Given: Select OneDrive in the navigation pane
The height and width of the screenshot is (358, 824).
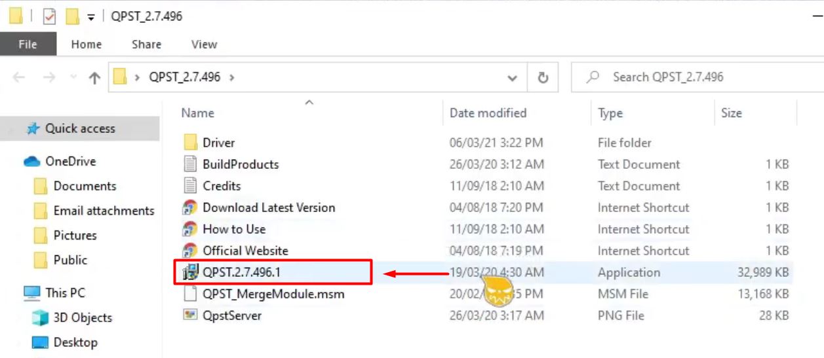Looking at the screenshot, I should pos(70,161).
